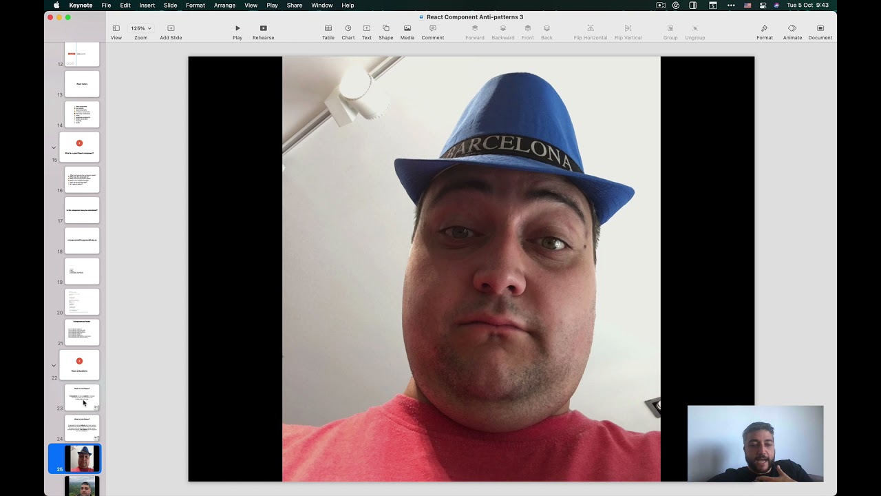The width and height of the screenshot is (881, 496).
Task: Select slide 23 thumbnail
Action: (x=82, y=397)
